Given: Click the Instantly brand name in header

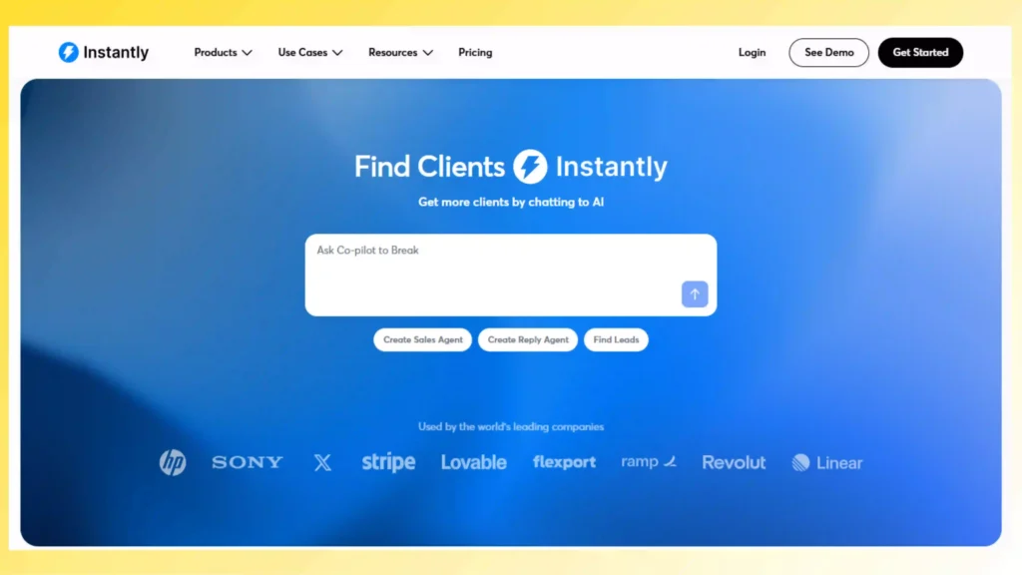Looking at the screenshot, I should pyautogui.click(x=116, y=52).
